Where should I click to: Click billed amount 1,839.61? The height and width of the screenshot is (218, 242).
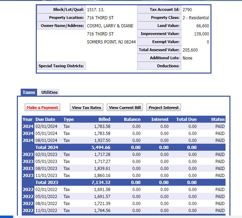pyautogui.click(x=102, y=169)
